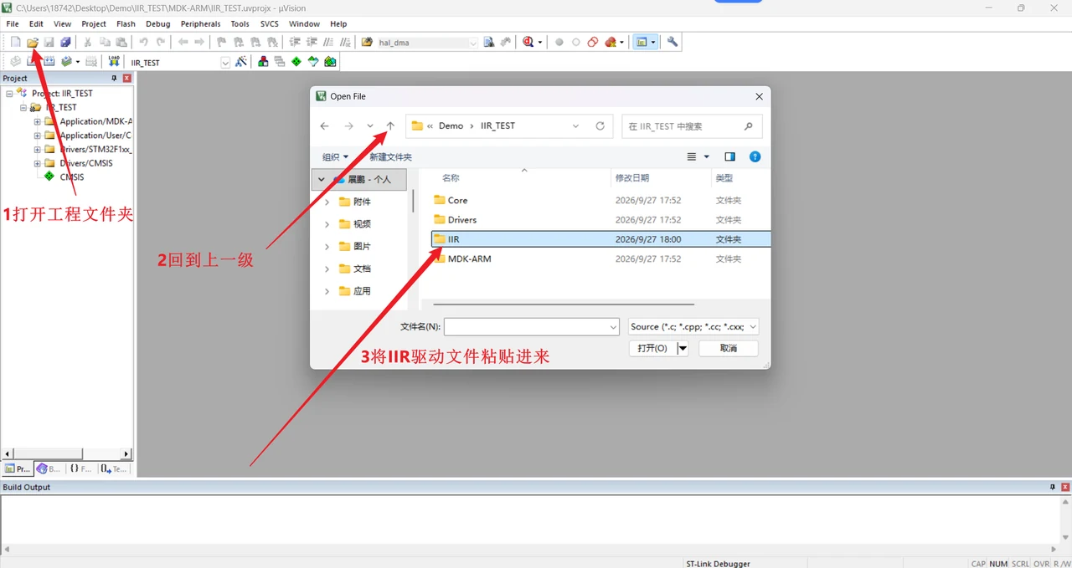Click the Open file toolbar icon
This screenshot has height=568, width=1072.
tap(33, 42)
